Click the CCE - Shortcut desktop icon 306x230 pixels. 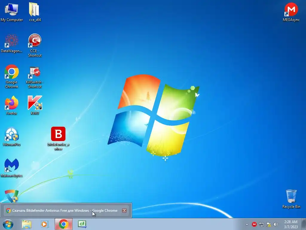click(x=35, y=46)
